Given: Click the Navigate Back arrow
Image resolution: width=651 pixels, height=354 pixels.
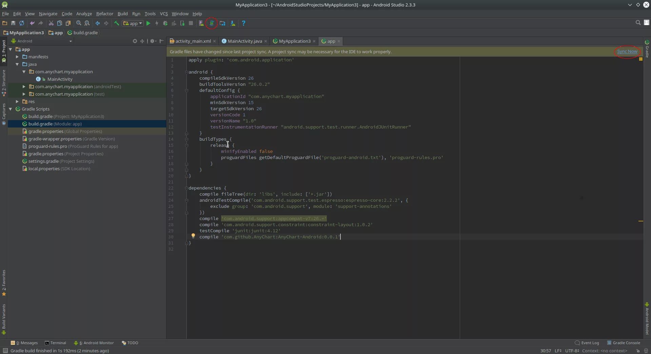Looking at the screenshot, I should 98,23.
